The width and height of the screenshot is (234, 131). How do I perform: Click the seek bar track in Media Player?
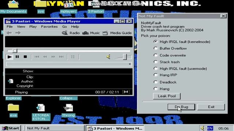(x=69, y=51)
